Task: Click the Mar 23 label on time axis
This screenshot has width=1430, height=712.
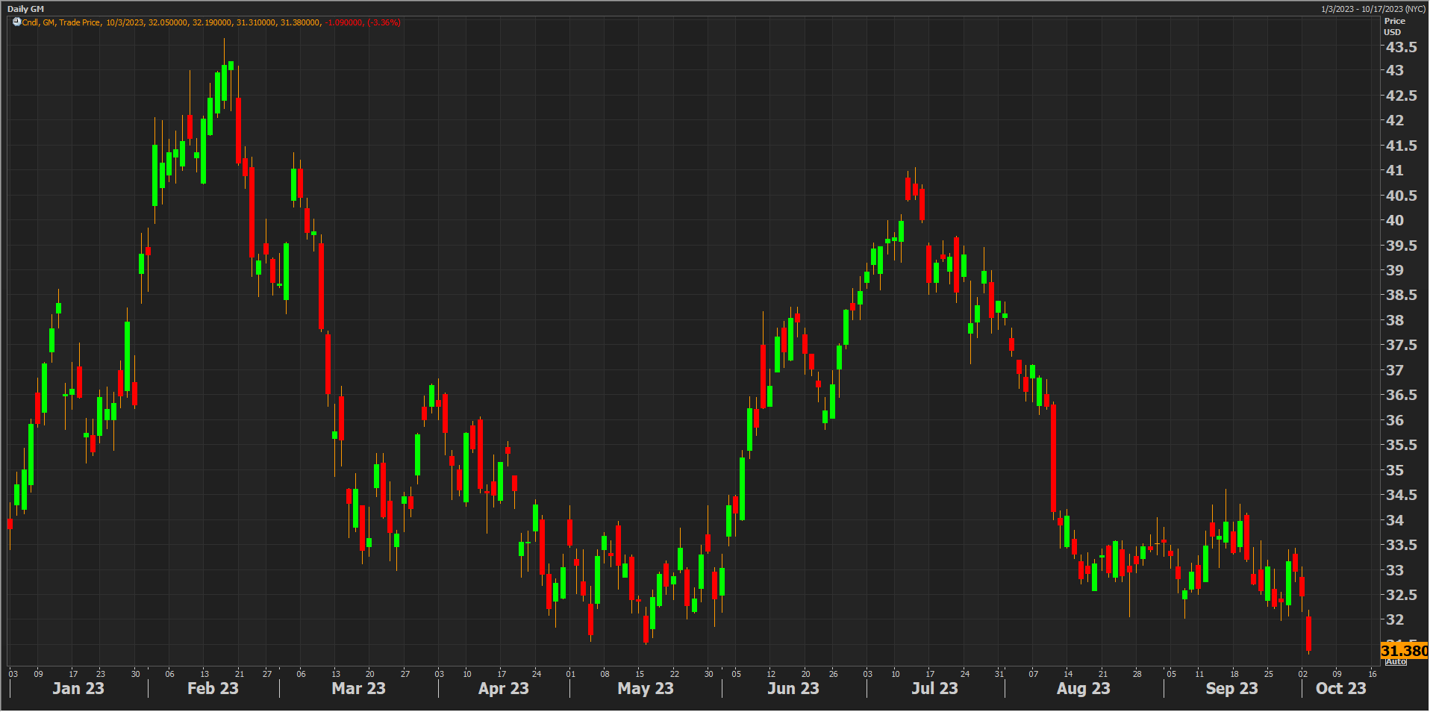Action: point(358,689)
